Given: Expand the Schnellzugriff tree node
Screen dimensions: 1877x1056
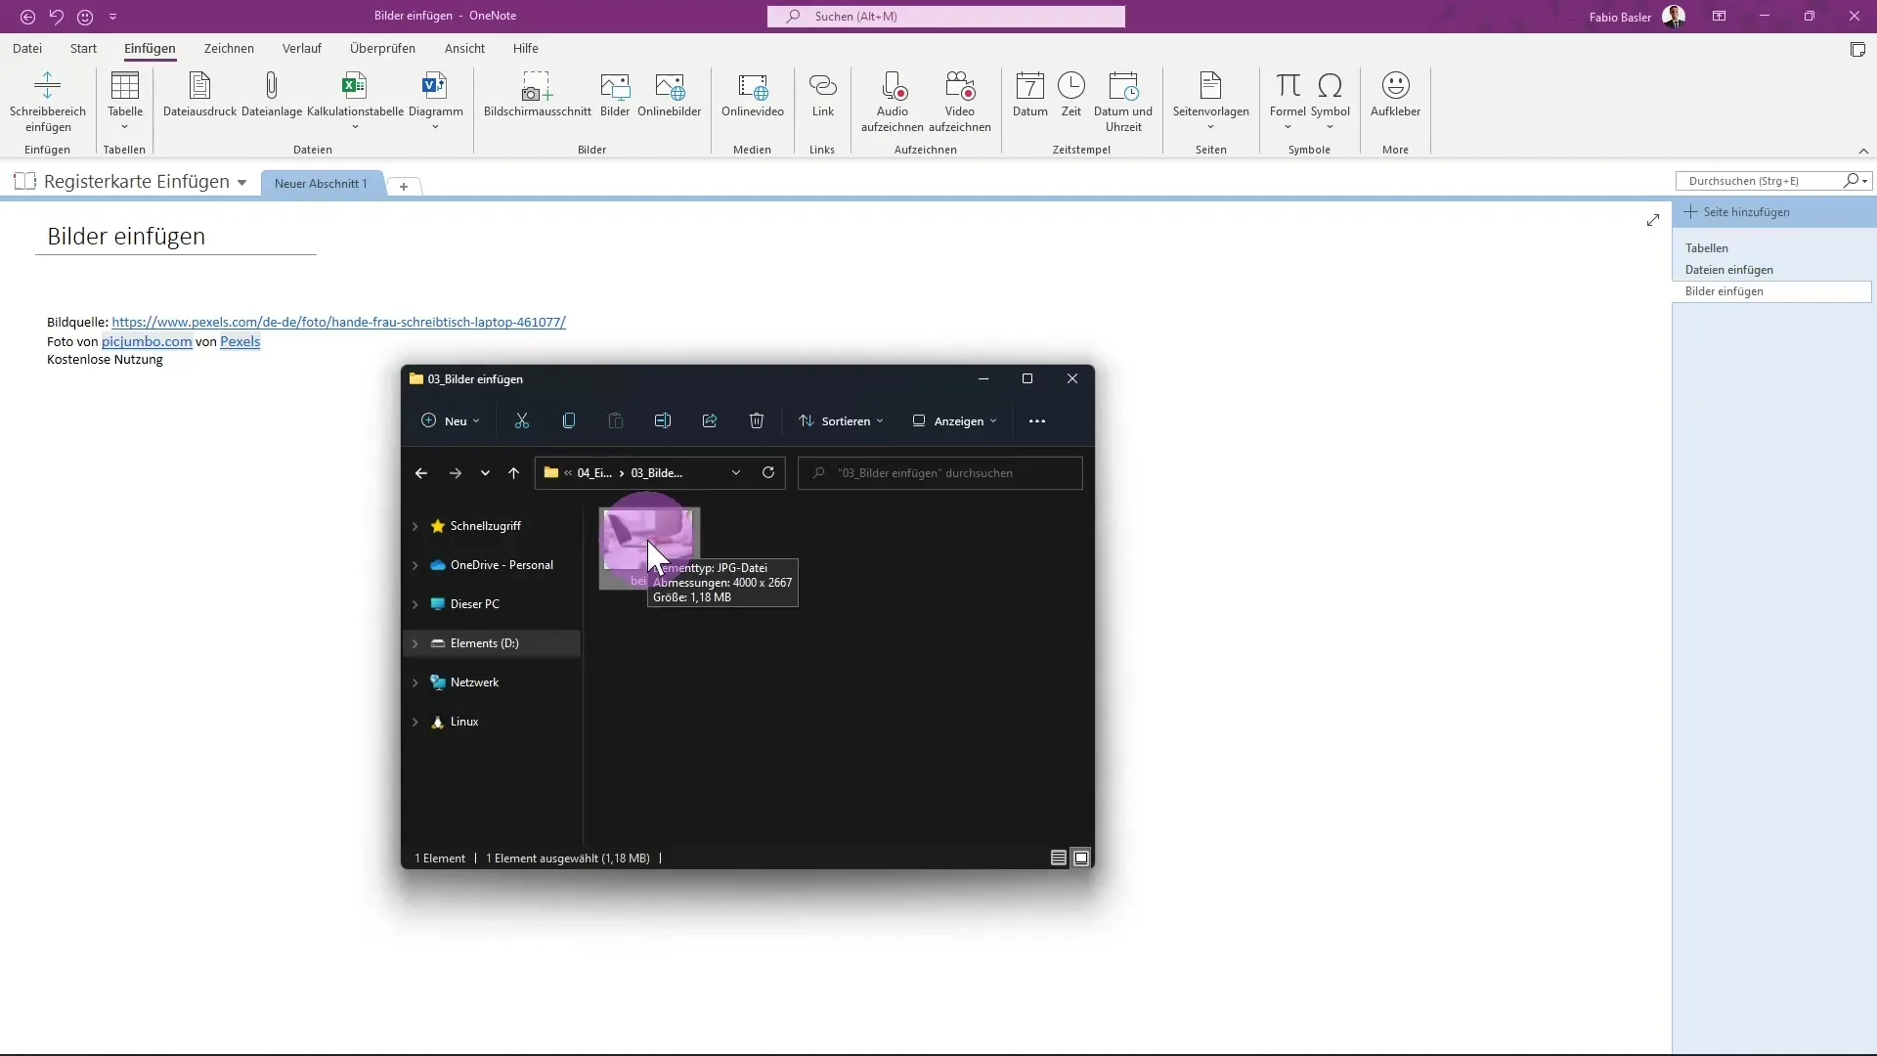Looking at the screenshot, I should (x=415, y=526).
